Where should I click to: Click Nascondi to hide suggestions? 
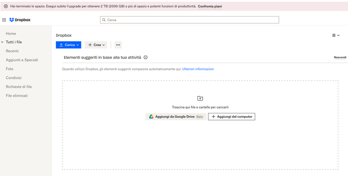pyautogui.click(x=340, y=57)
